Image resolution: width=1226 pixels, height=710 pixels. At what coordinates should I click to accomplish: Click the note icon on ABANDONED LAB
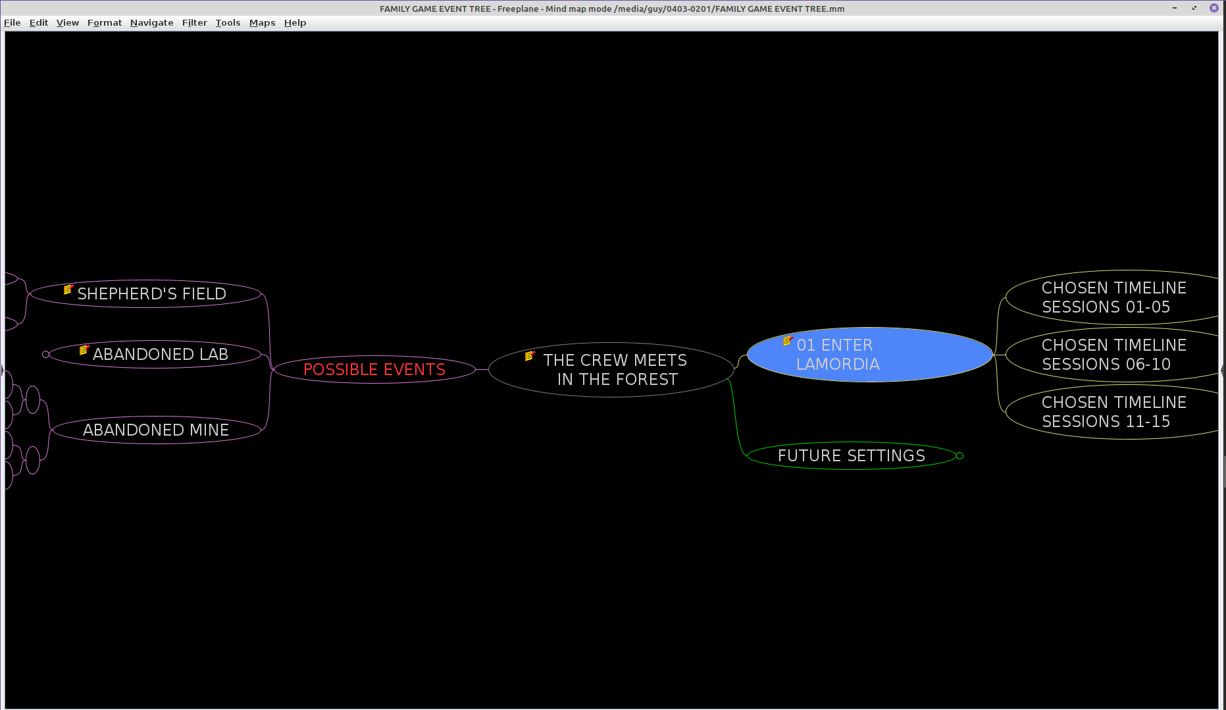(x=84, y=349)
